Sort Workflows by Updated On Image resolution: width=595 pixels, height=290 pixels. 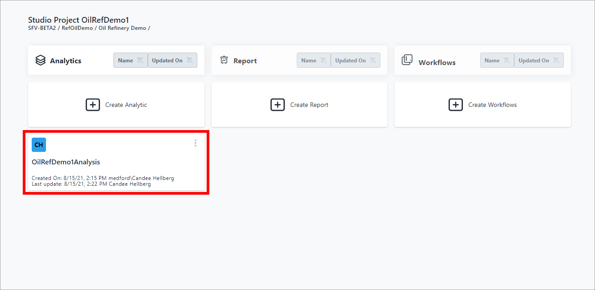539,60
